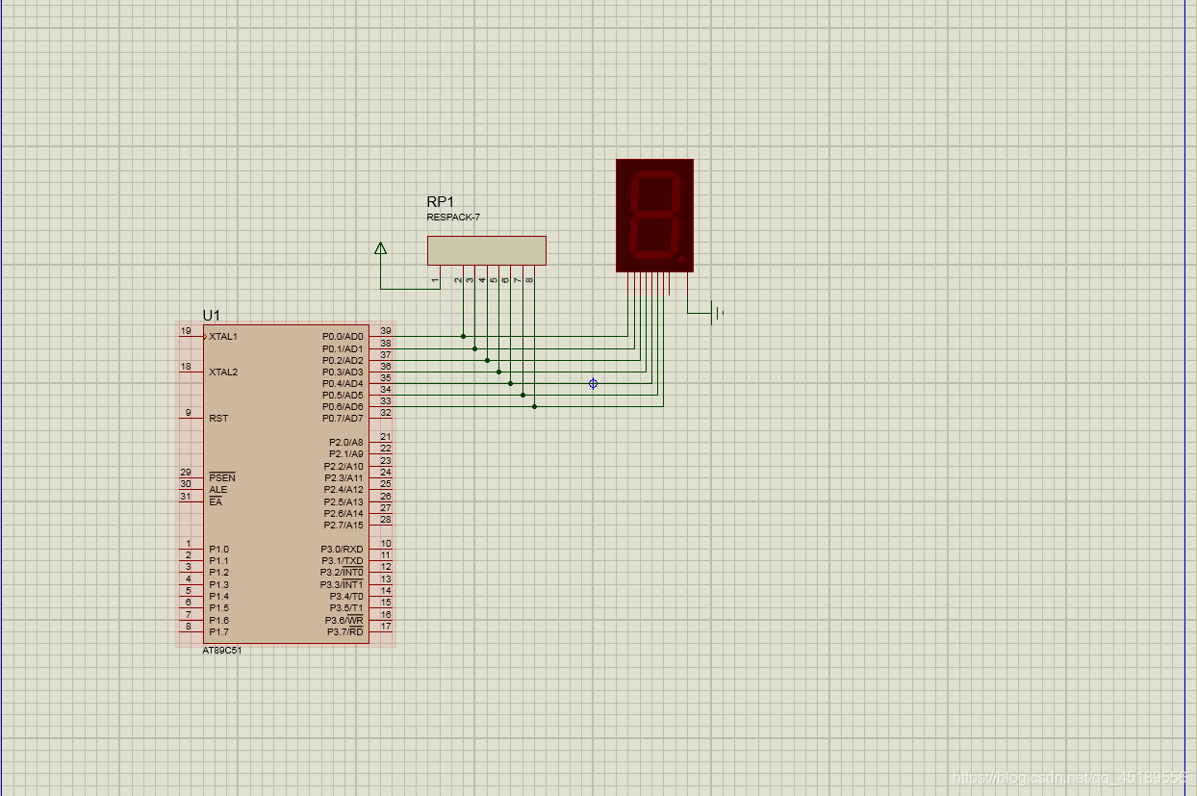Screen dimensions: 1197x796
Task: Click the P0.4/AD4 pin label
Action: [343, 383]
